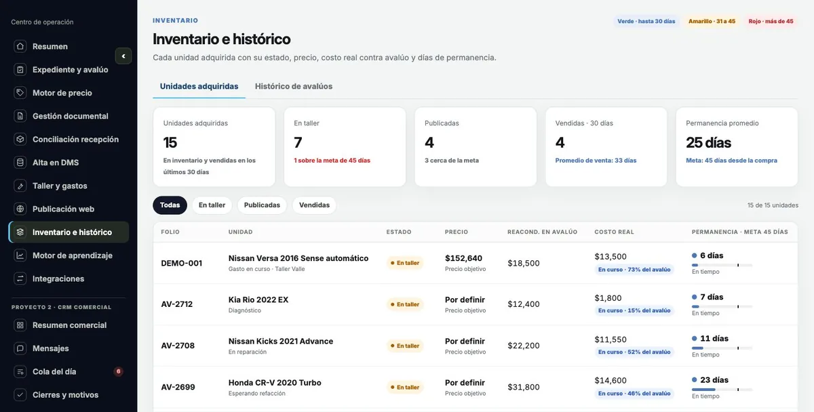
Task: Click folio AV-2699
Action: (178, 387)
